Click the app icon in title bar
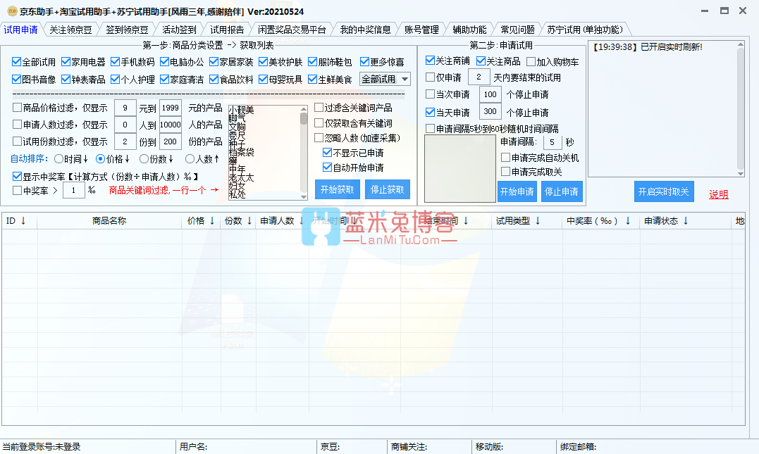759x454 pixels. (11, 11)
